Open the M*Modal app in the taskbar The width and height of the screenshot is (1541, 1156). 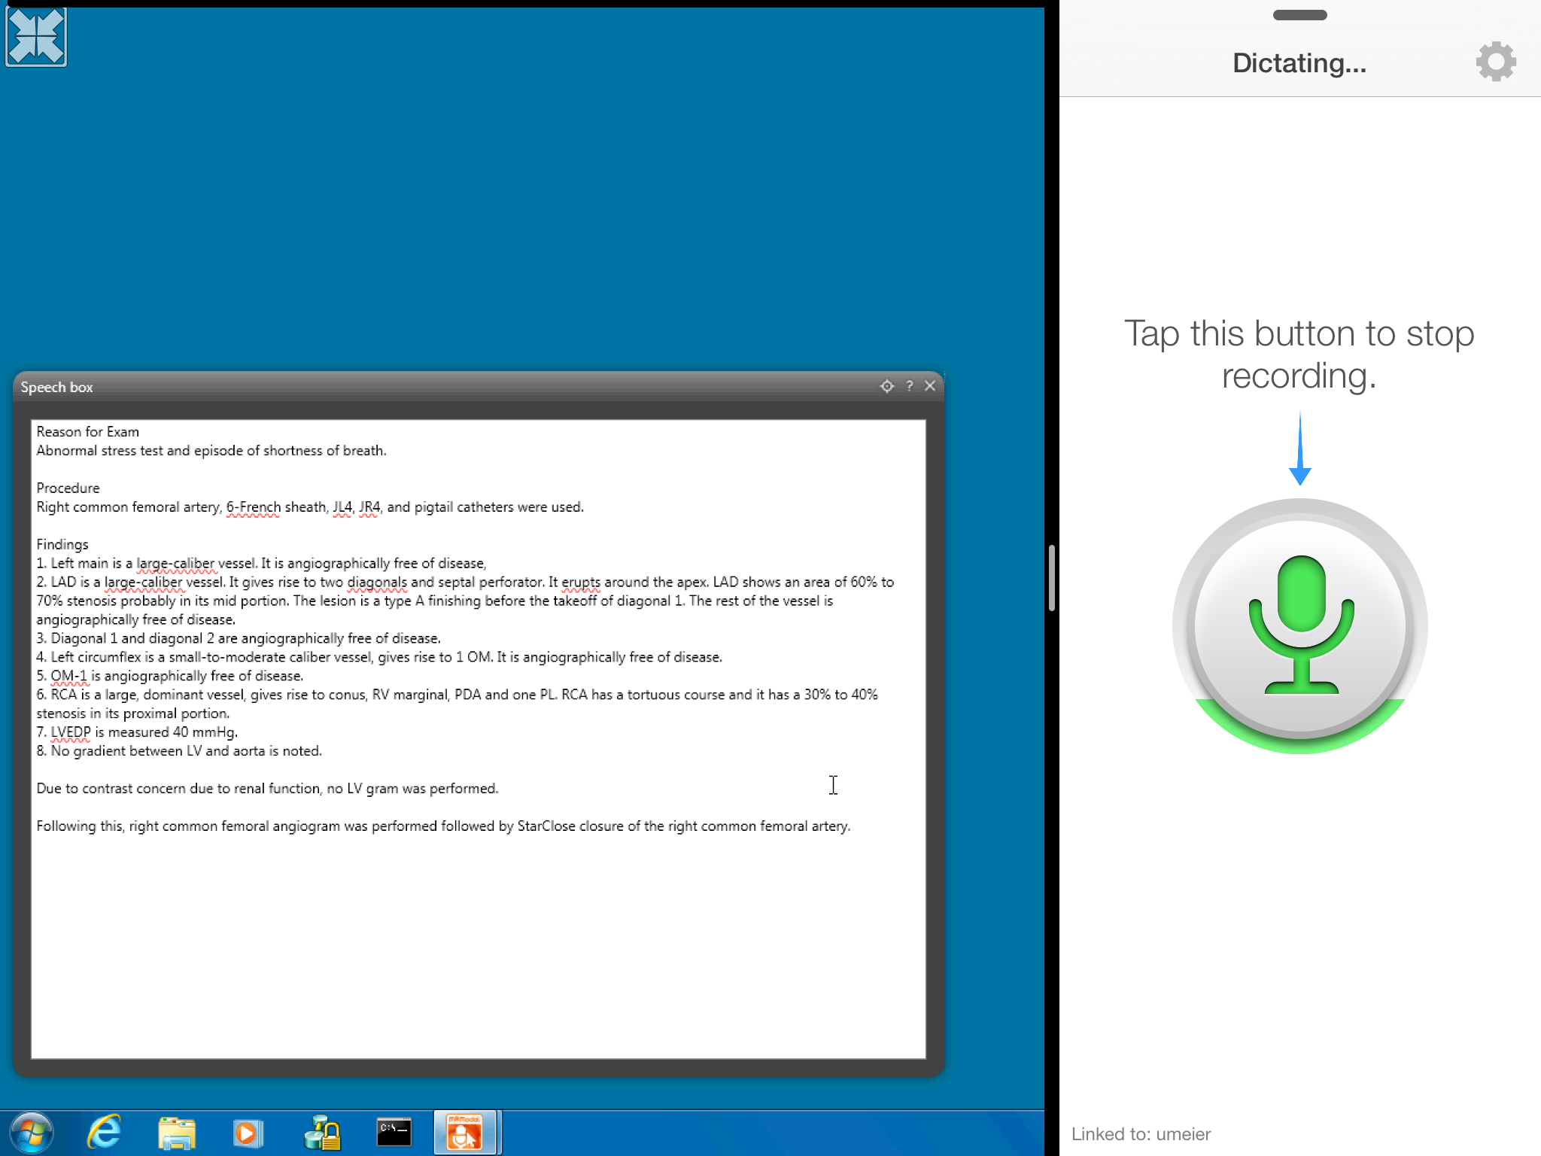pyautogui.click(x=464, y=1133)
